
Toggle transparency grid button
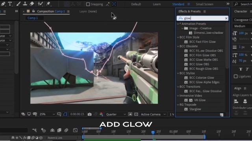pyautogui.click(x=136, y=114)
